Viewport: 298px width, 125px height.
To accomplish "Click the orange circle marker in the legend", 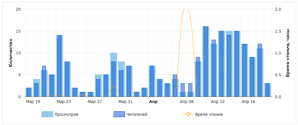I will point(188,114).
